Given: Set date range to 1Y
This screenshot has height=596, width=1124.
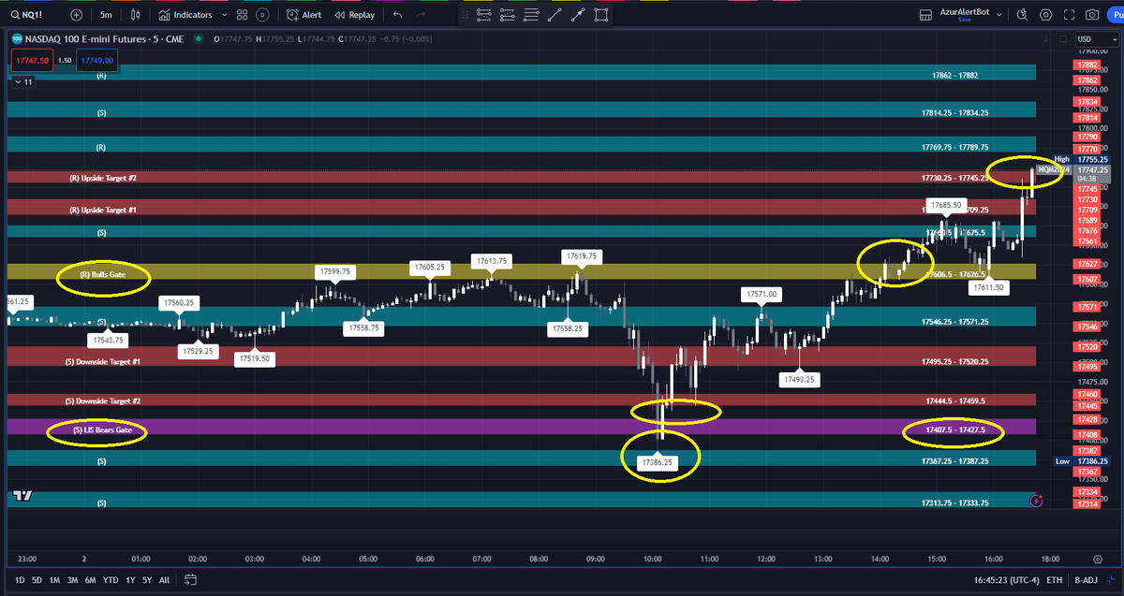Looking at the screenshot, I should (x=131, y=580).
